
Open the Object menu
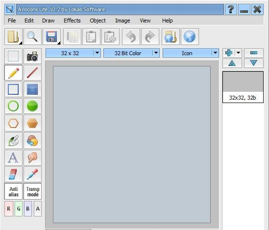pyautogui.click(x=98, y=21)
